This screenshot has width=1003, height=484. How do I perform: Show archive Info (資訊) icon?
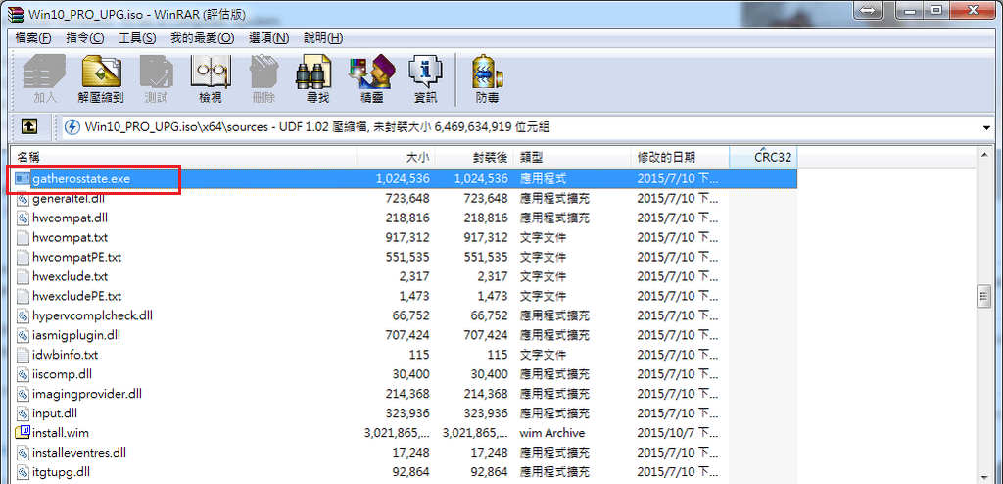pyautogui.click(x=425, y=79)
